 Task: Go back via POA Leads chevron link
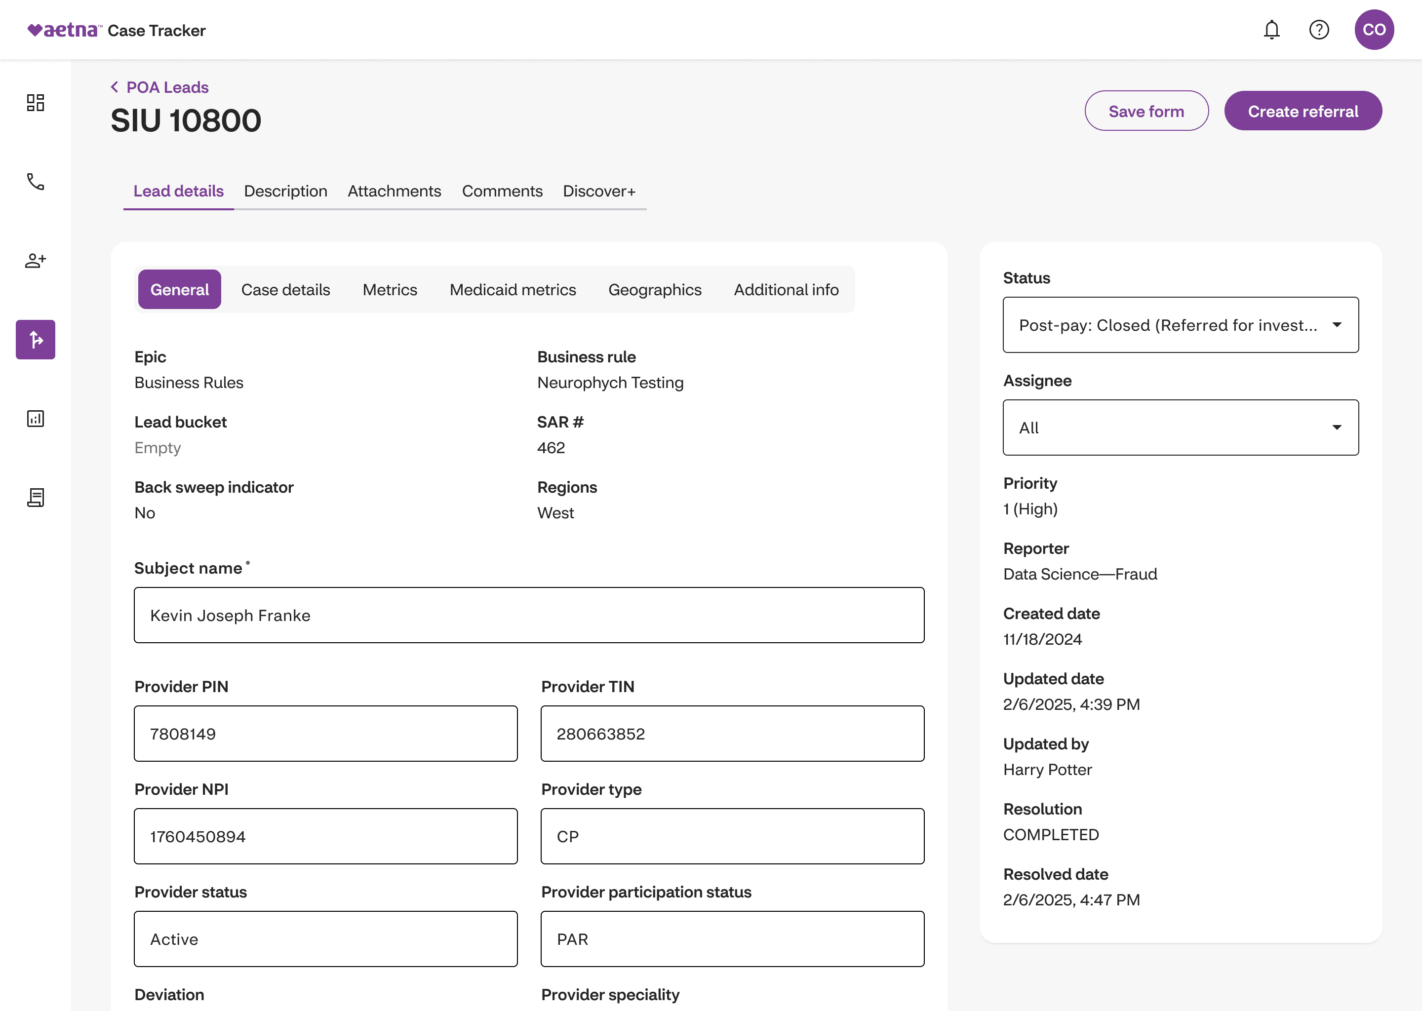point(160,87)
